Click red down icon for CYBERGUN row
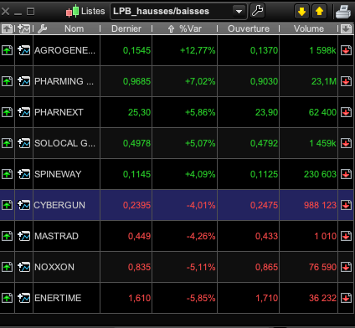 pyautogui.click(x=346, y=205)
